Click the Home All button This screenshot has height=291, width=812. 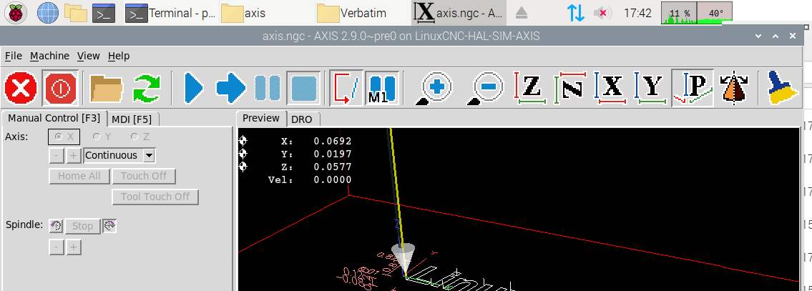pyautogui.click(x=79, y=176)
